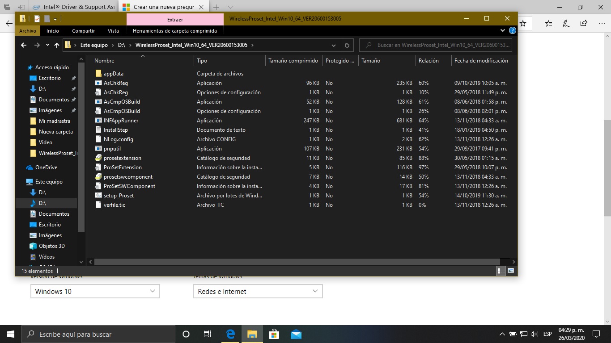Viewport: 611px width, 343px height.
Task: Sort by Fecha de modificación column
Action: 482,60
